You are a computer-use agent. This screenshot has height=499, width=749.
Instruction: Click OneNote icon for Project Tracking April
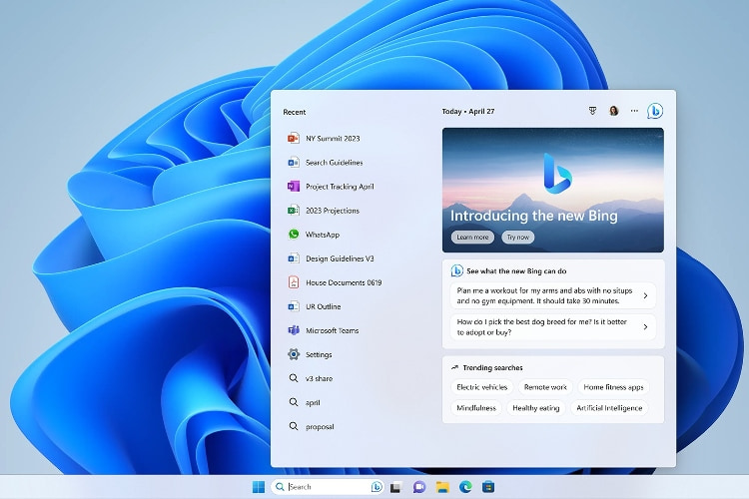pyautogui.click(x=294, y=187)
